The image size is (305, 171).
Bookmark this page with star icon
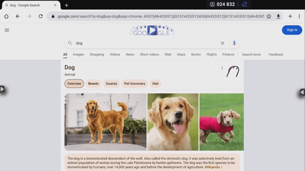[269, 16]
